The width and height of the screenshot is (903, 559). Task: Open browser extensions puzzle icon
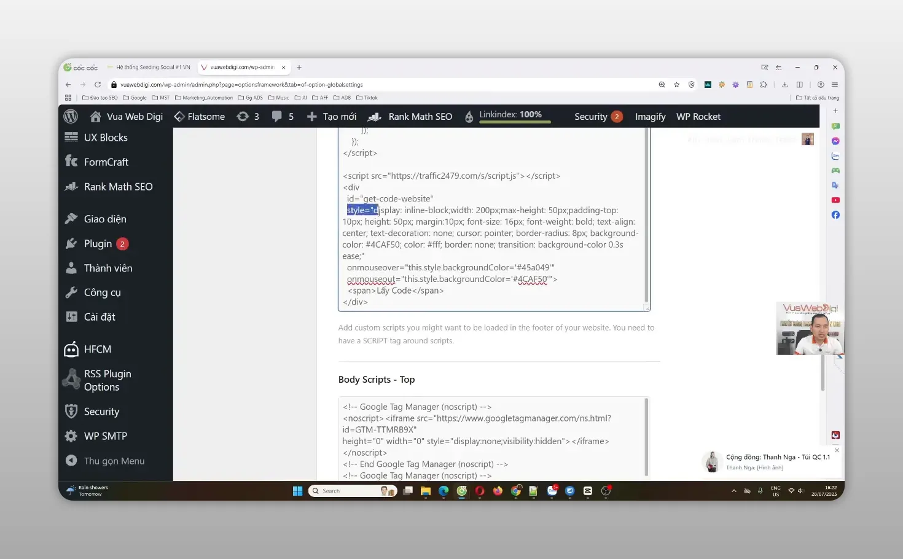pyautogui.click(x=764, y=85)
